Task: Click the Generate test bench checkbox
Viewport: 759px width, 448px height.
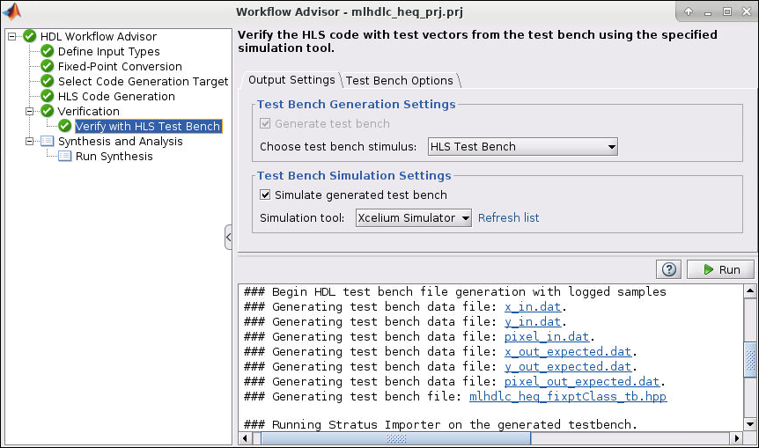Action: point(266,124)
